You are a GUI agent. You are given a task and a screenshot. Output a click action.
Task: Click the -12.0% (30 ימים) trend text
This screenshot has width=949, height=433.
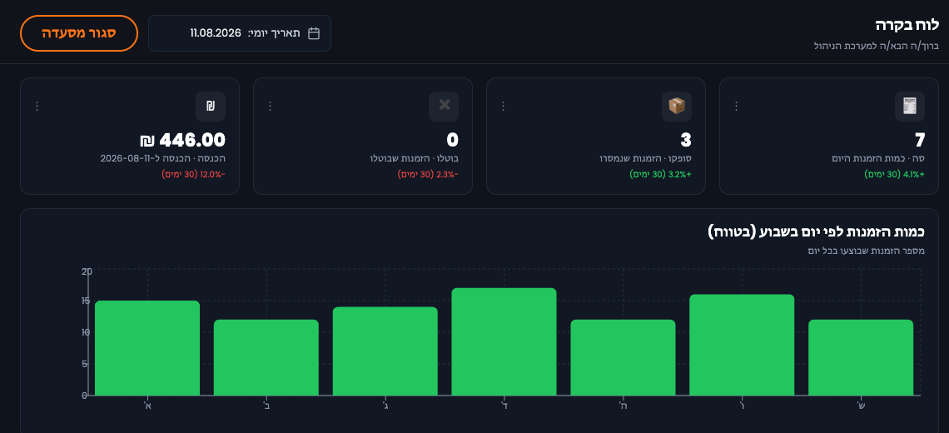[194, 174]
